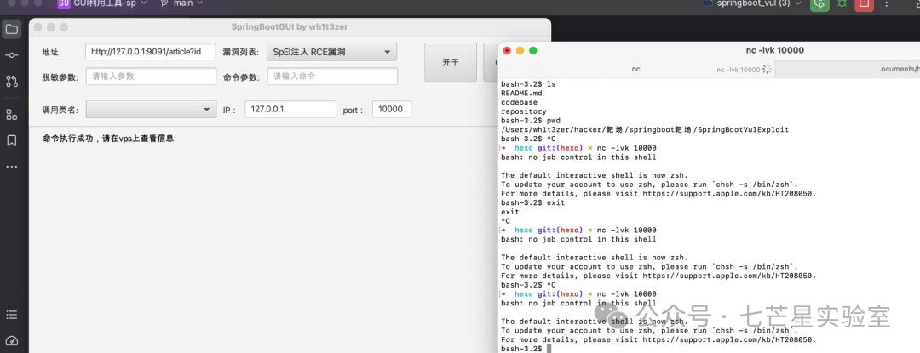Click the bash-3.2$ ls line
The image size is (920, 353).
pos(528,84)
